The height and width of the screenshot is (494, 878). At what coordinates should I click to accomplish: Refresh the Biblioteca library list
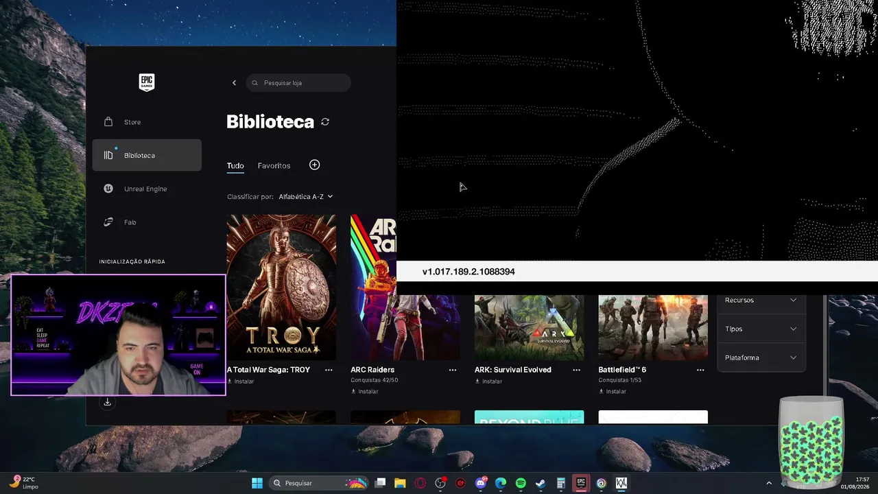[325, 122]
